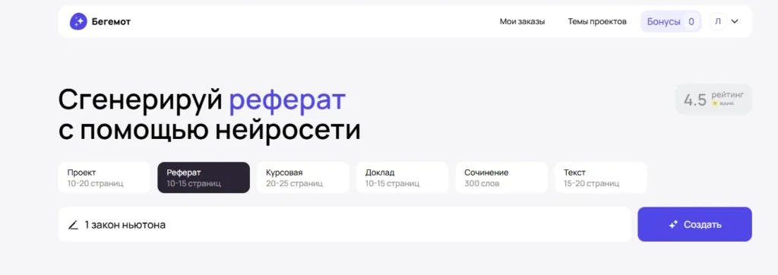Click the Бегемот brand name text
The height and width of the screenshot is (275, 778).
click(x=111, y=22)
